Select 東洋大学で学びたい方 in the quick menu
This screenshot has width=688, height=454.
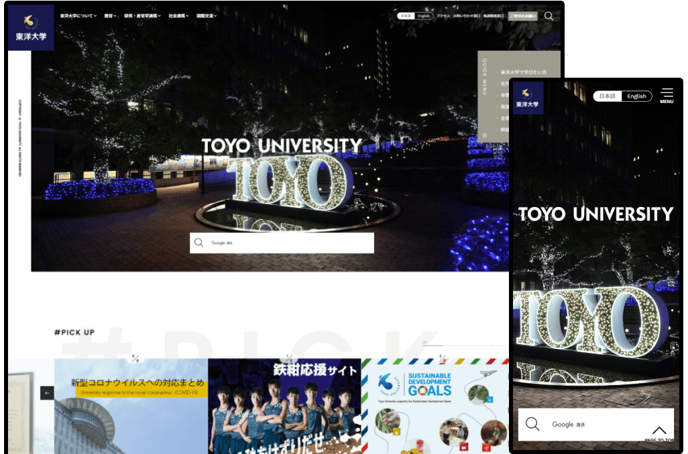coord(524,72)
